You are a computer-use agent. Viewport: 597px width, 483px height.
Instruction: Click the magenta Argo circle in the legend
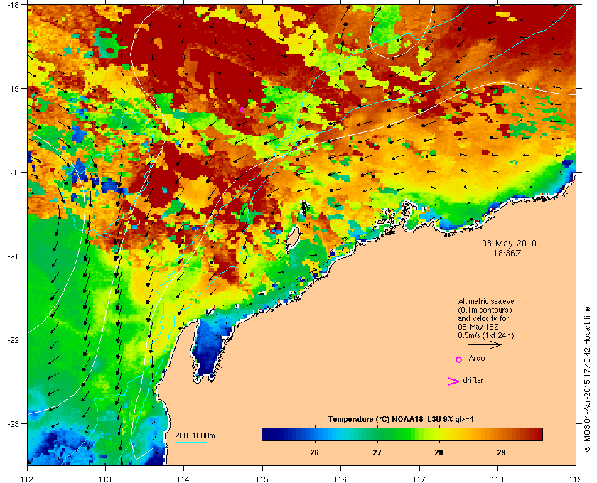coord(459,359)
